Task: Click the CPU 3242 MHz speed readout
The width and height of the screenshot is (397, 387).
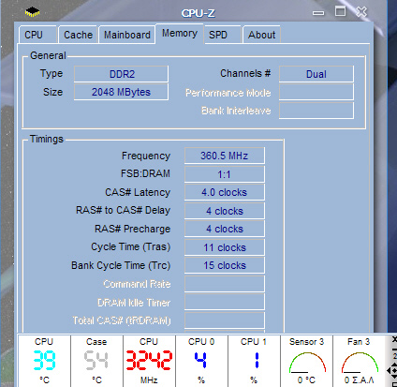Action: tap(149, 361)
